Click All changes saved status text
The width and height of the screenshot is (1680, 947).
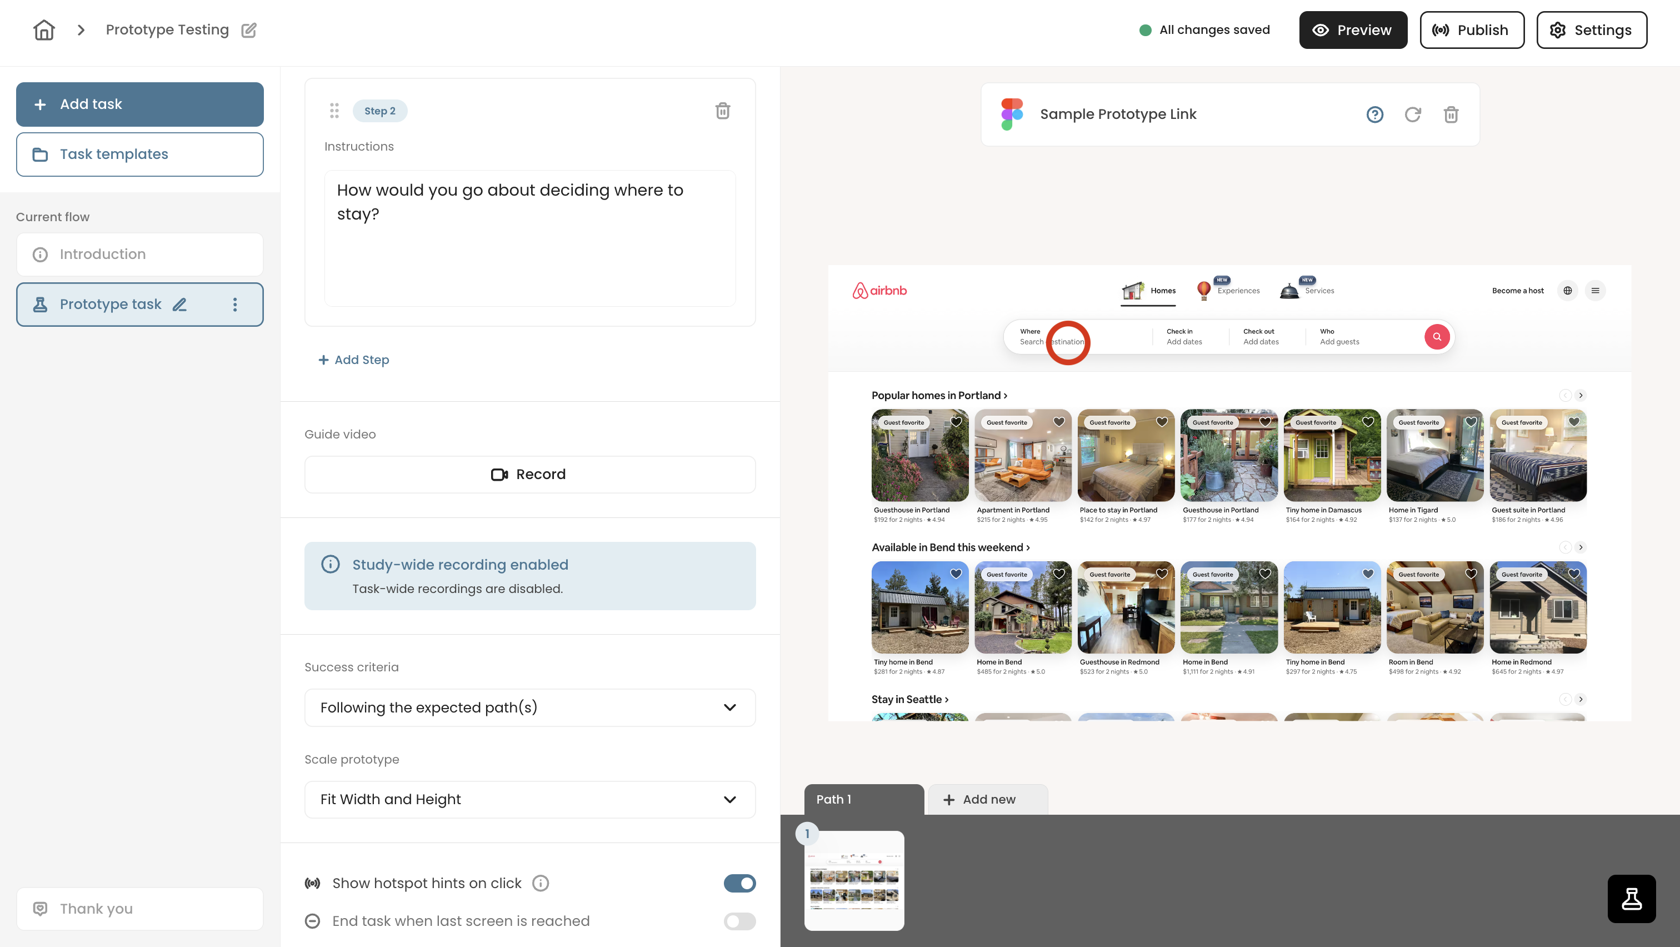(1214, 30)
